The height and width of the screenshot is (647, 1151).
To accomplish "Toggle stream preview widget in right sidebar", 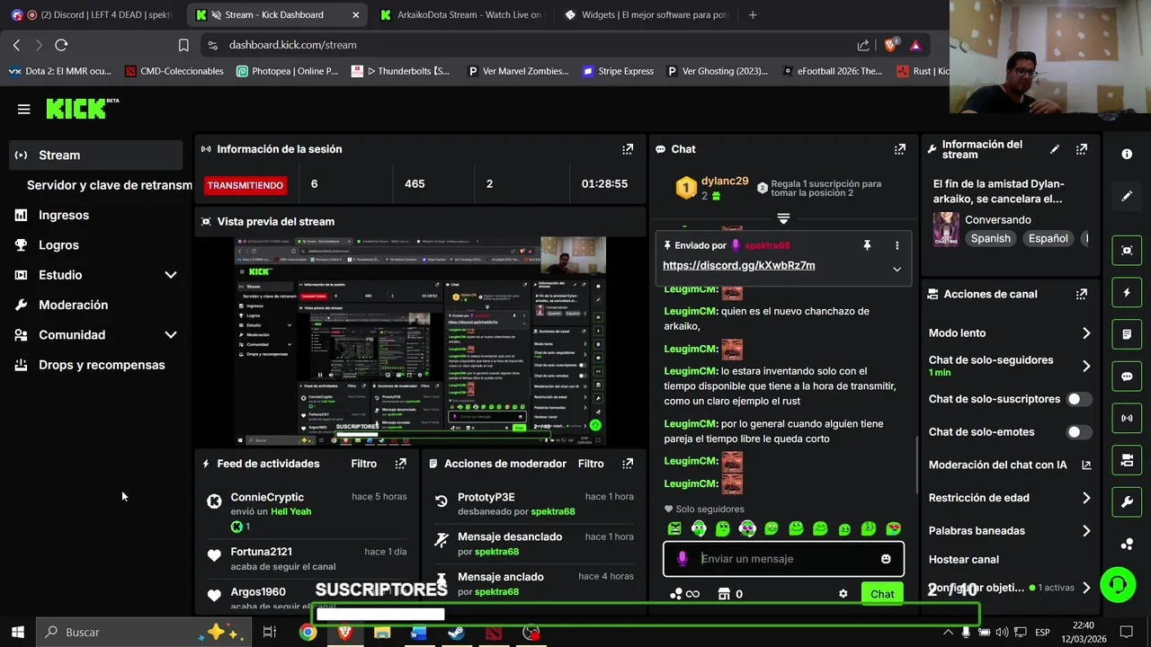I will coord(1127,251).
